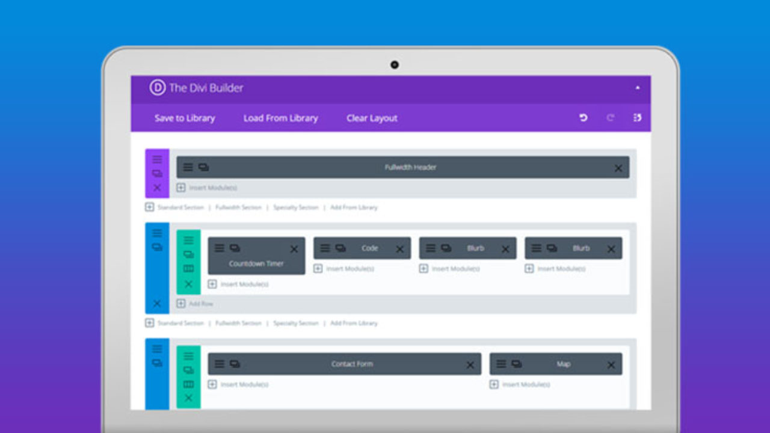Viewport: 770px width, 433px height.
Task: Remove the Blurb module beside Code
Action: [x=505, y=249]
